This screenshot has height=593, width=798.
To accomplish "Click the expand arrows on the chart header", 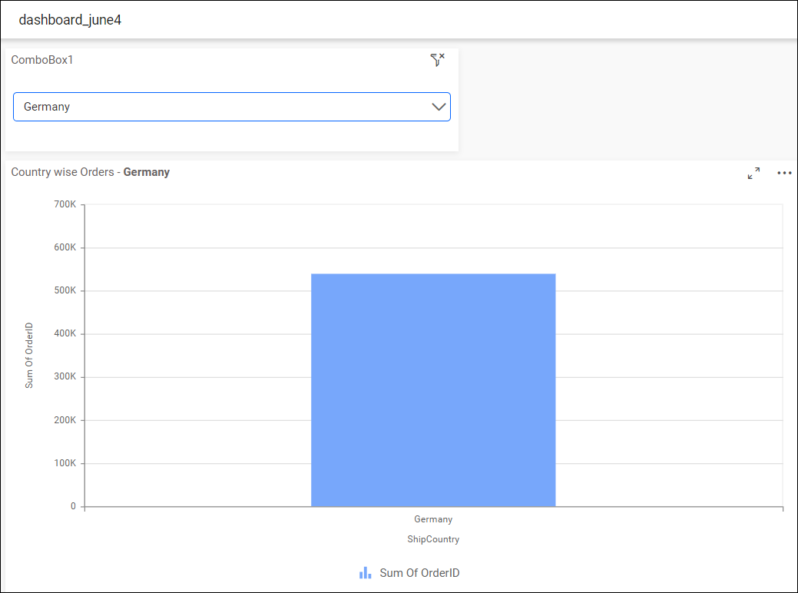I will coord(753,173).
